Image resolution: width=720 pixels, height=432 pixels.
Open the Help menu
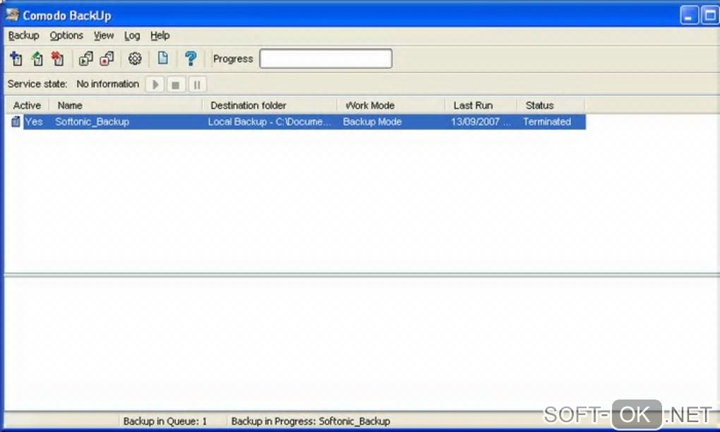tap(160, 35)
